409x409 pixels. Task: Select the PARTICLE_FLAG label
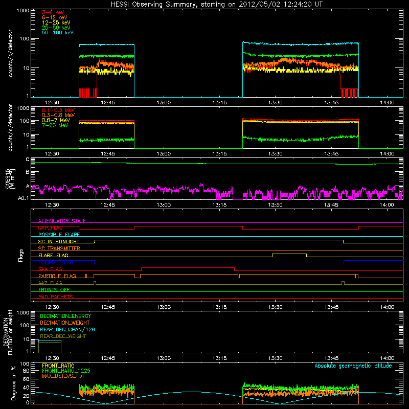click(x=57, y=276)
